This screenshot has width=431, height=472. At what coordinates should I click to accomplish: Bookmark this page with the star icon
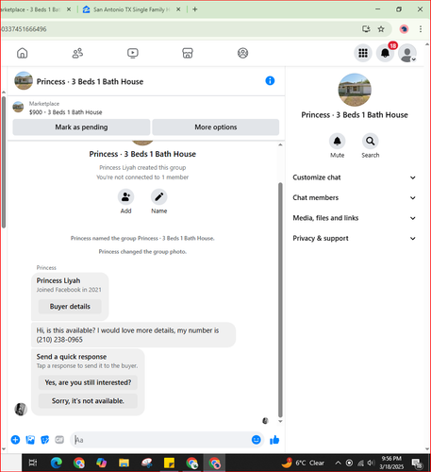[381, 29]
